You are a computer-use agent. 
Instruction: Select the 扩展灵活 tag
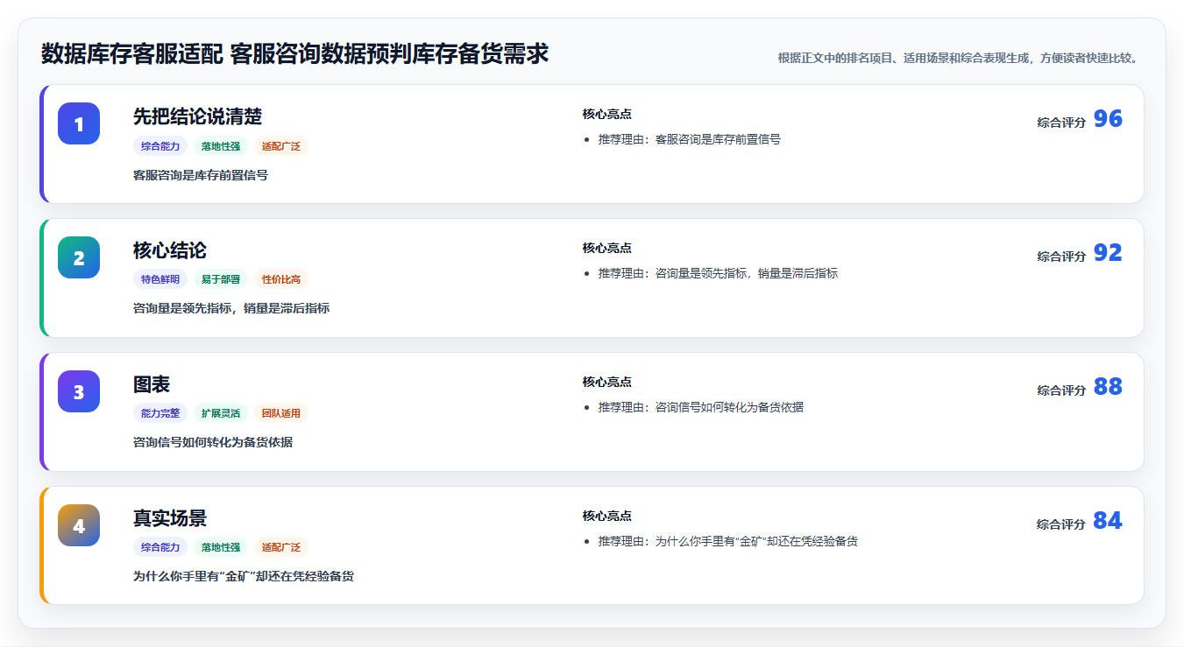pos(221,413)
